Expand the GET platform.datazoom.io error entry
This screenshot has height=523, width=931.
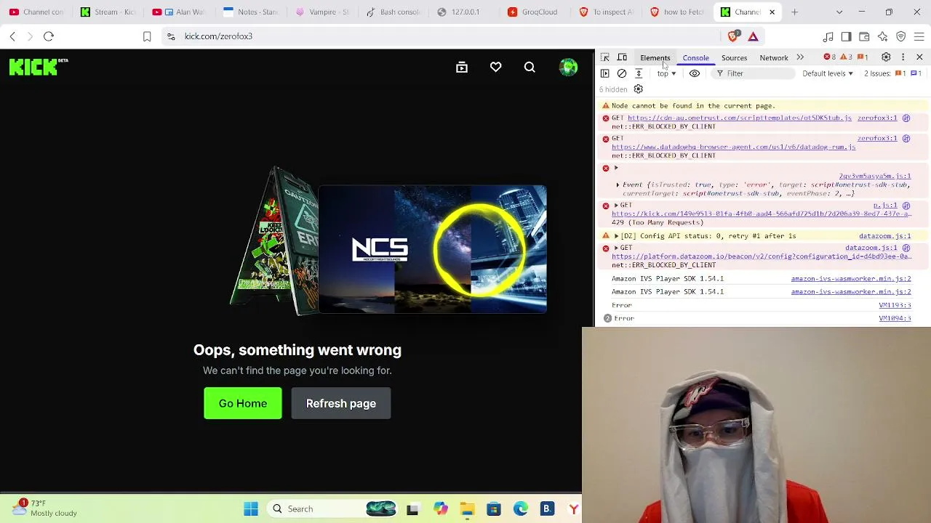pos(616,248)
